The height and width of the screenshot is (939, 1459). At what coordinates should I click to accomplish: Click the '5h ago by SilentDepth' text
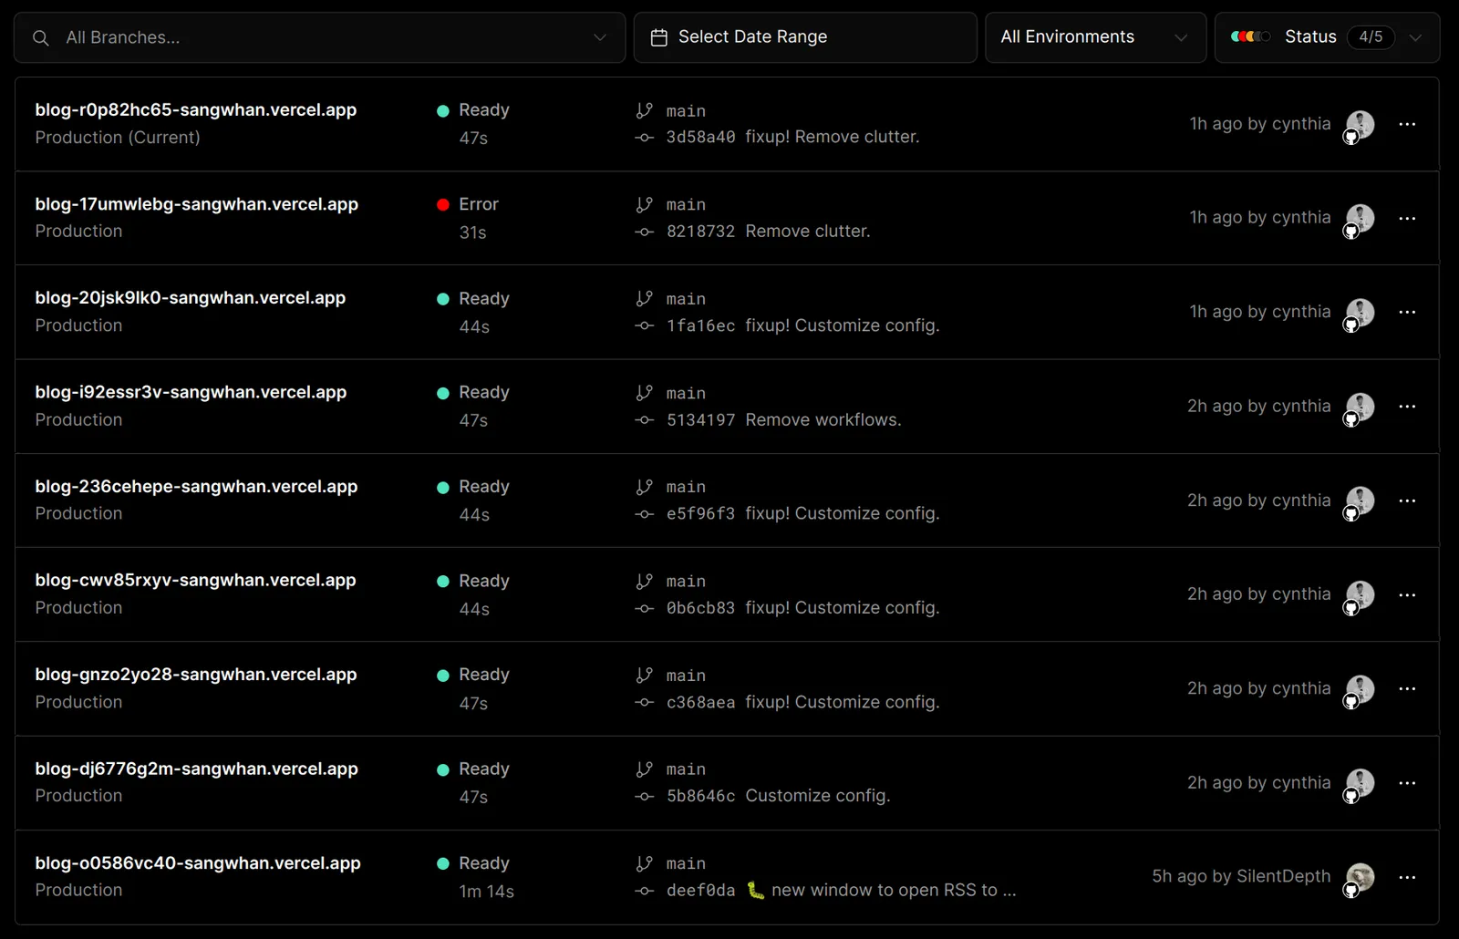tap(1241, 877)
